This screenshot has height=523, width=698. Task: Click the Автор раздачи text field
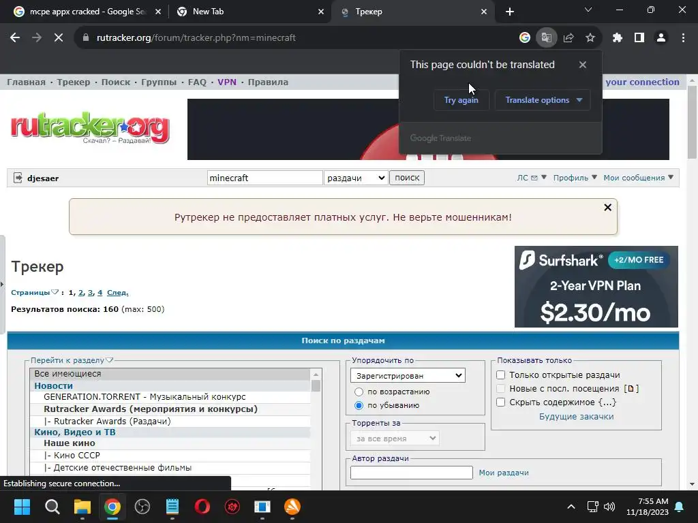411,473
